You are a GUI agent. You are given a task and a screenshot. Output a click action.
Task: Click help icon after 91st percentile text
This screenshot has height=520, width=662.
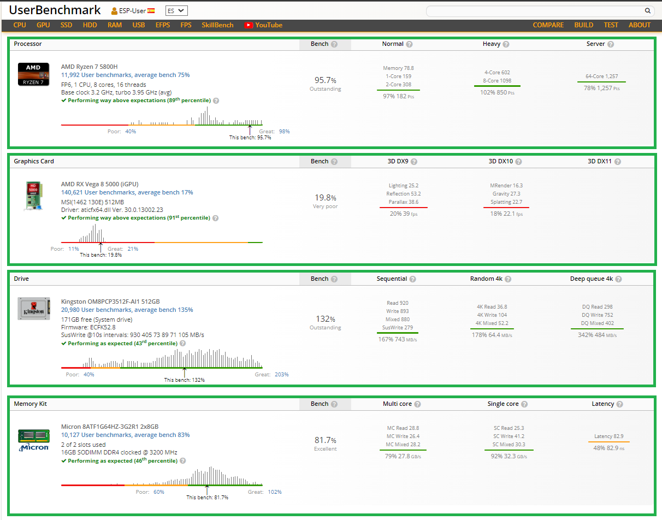[x=216, y=218]
